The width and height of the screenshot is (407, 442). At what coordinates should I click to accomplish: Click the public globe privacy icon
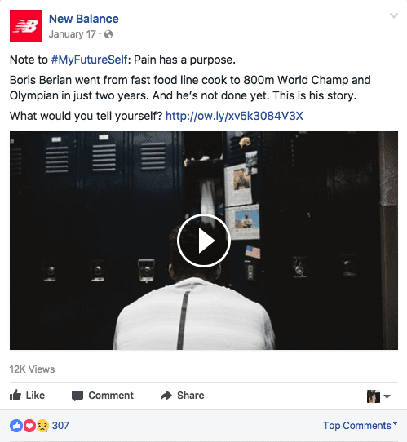coord(108,34)
